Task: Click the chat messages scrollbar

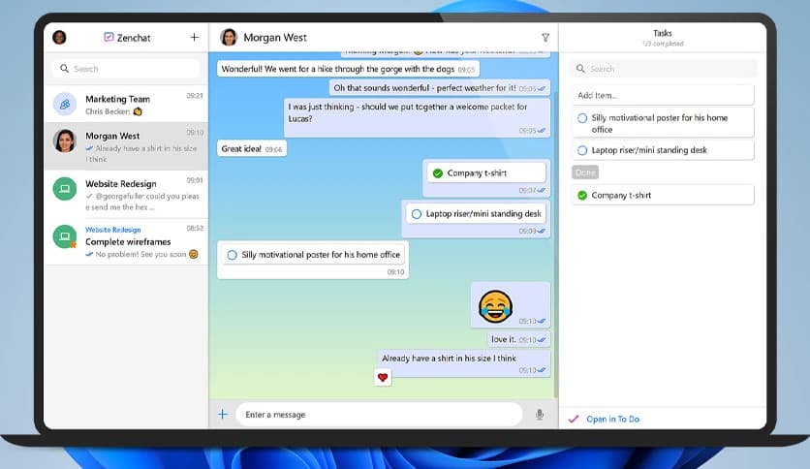Action: point(556,243)
